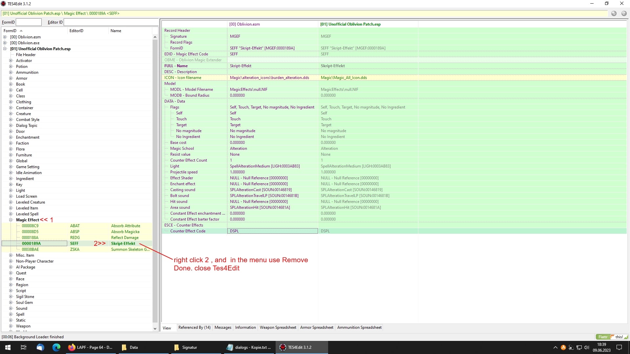Click the DSPL Counter Effect Code cell
This screenshot has width=630, height=354.
click(272, 231)
